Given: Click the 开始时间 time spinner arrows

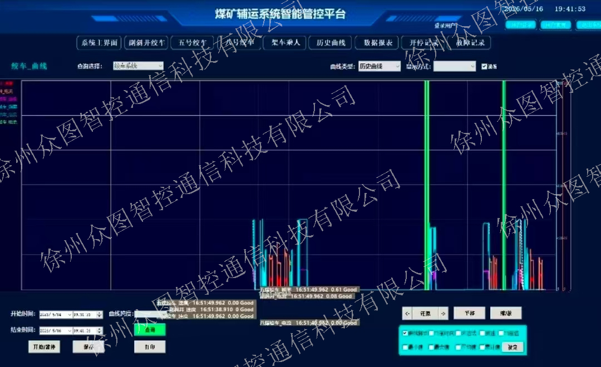Looking at the screenshot, I should pos(100,315).
